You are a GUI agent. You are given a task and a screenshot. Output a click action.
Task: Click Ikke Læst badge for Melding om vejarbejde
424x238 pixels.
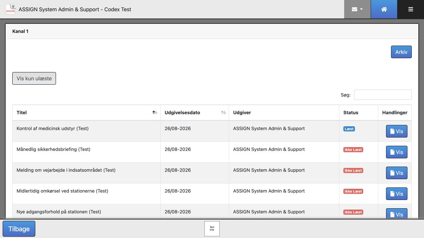click(x=353, y=171)
